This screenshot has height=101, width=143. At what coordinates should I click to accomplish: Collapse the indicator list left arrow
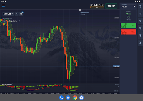(x=4, y=21)
